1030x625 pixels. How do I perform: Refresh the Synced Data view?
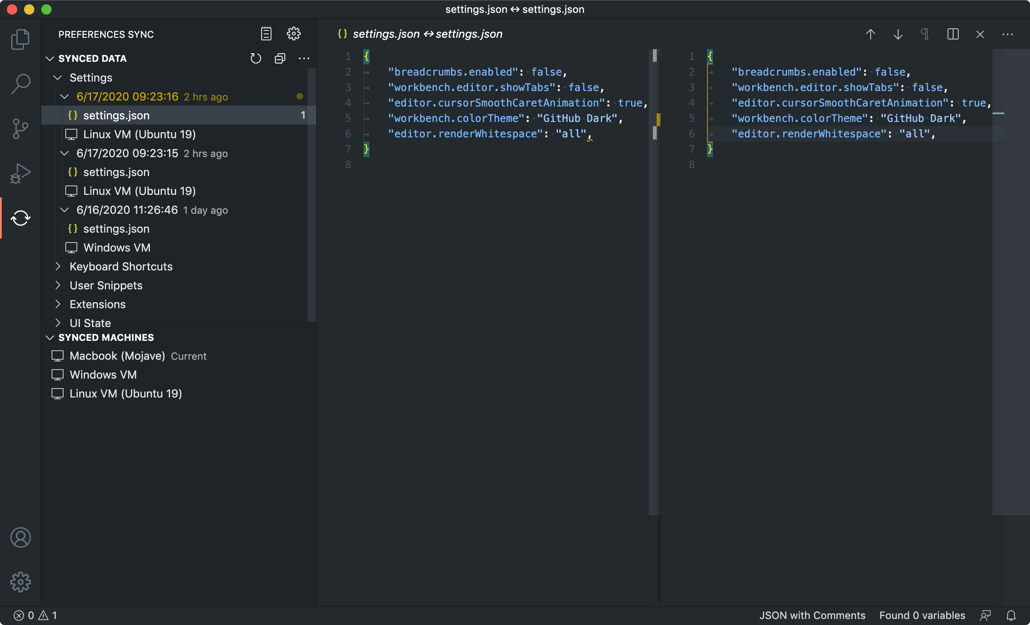[256, 58]
